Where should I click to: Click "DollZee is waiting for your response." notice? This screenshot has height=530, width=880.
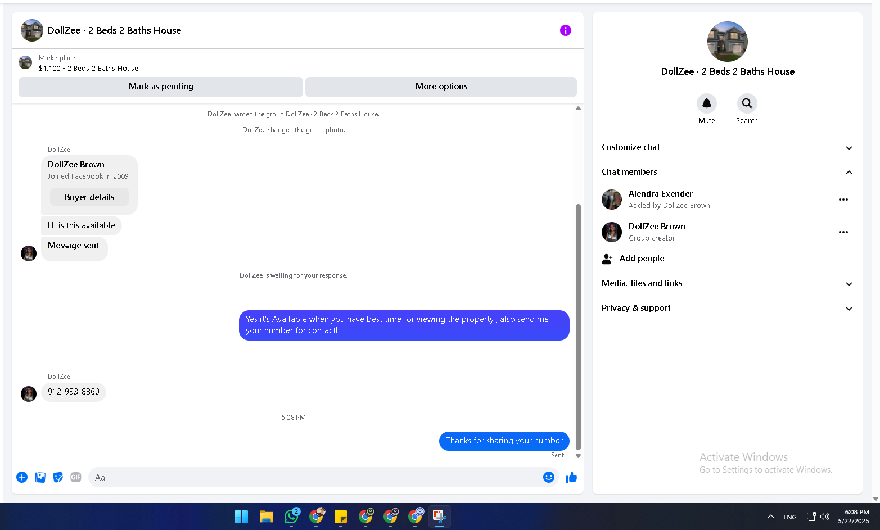tap(294, 275)
